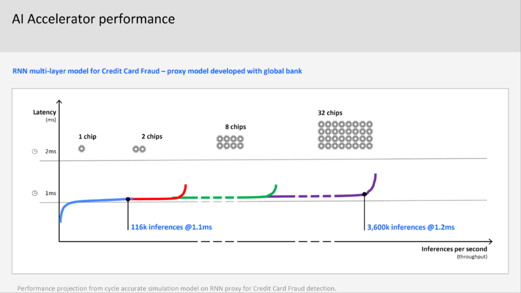The height and width of the screenshot is (293, 521).
Task: Click the black data point on purple curve
Action: pyautogui.click(x=365, y=194)
